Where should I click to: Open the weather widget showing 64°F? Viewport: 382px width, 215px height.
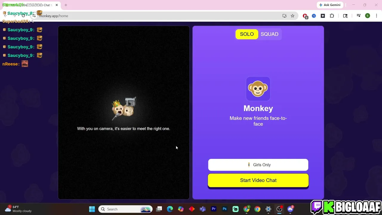pyautogui.click(x=19, y=209)
